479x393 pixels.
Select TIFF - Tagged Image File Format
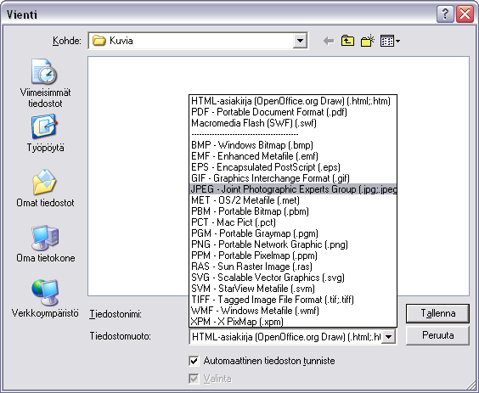[293, 300]
